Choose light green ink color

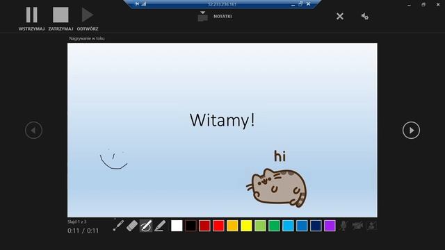click(260, 226)
